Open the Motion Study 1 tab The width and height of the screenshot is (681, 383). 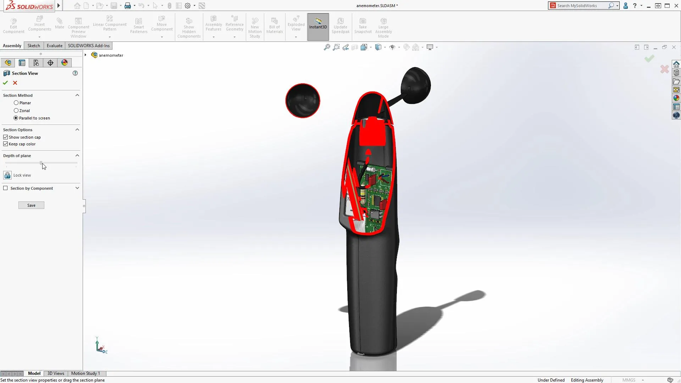click(85, 373)
